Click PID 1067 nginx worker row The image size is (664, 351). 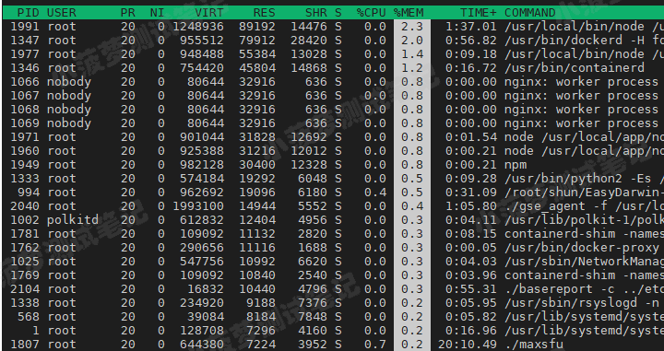tap(332, 96)
